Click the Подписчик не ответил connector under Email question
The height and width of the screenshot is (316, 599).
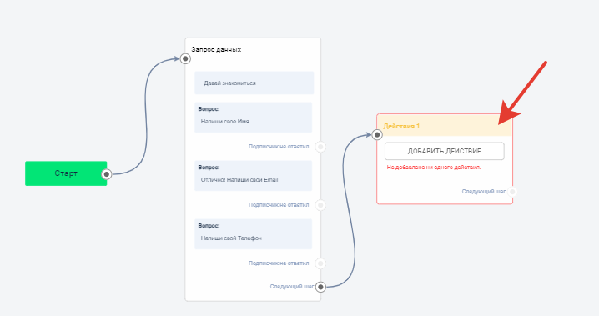click(320, 205)
